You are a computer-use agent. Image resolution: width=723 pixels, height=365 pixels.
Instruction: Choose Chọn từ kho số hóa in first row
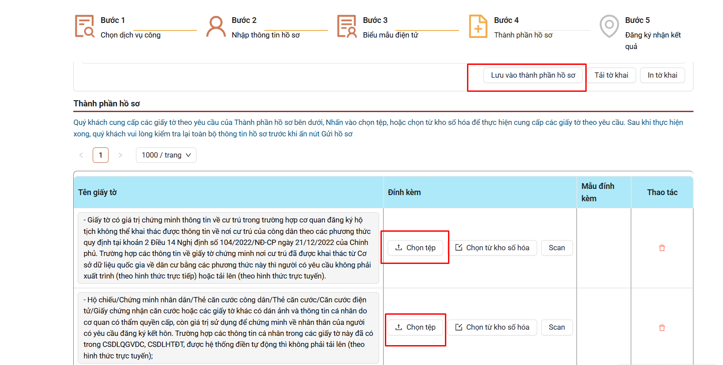tap(493, 248)
